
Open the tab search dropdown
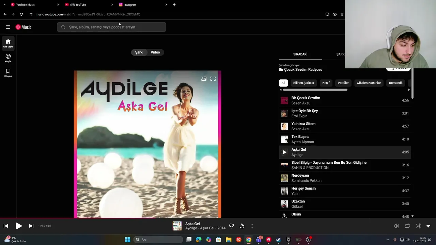[x=4, y=5]
